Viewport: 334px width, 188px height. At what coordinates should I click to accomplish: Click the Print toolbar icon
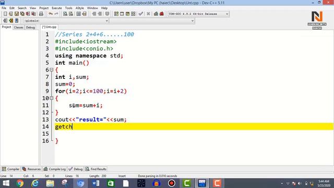41,14
